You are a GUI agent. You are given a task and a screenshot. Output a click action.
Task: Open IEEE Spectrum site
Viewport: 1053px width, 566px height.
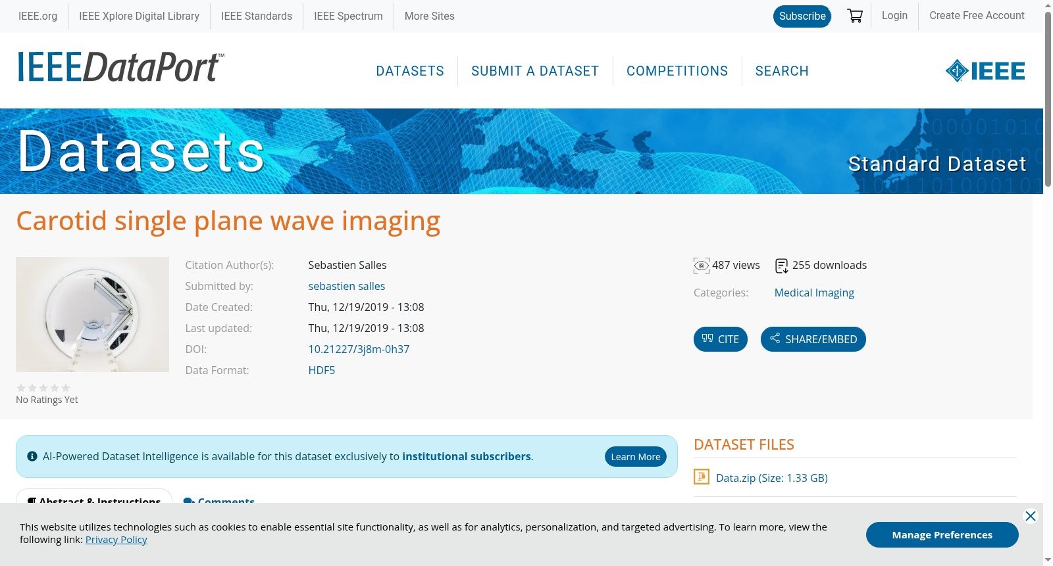pyautogui.click(x=348, y=16)
